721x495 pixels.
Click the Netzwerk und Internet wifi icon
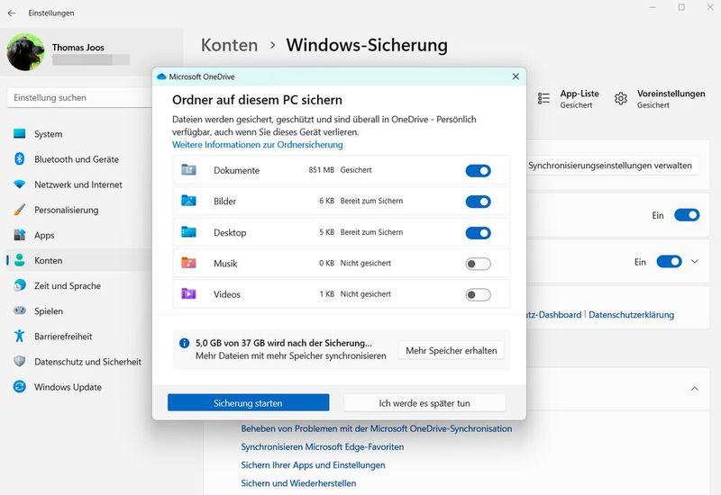click(19, 184)
